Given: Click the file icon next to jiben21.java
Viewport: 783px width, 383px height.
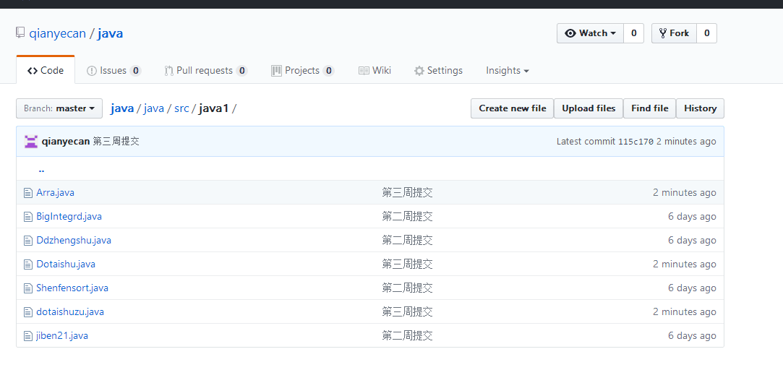Looking at the screenshot, I should 28,336.
